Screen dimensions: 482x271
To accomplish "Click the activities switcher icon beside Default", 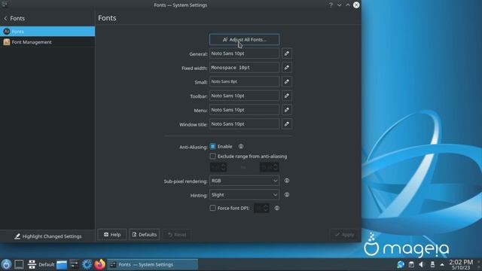I will tap(32, 264).
